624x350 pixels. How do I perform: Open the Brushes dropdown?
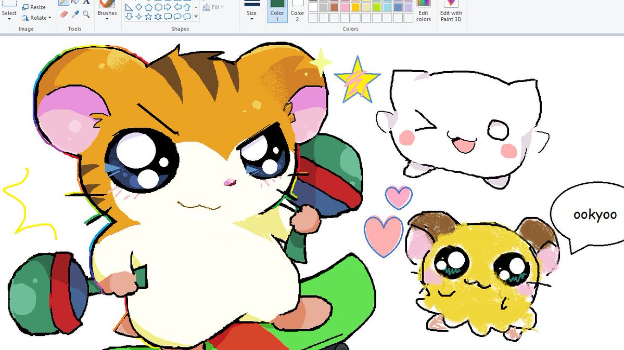[x=107, y=19]
